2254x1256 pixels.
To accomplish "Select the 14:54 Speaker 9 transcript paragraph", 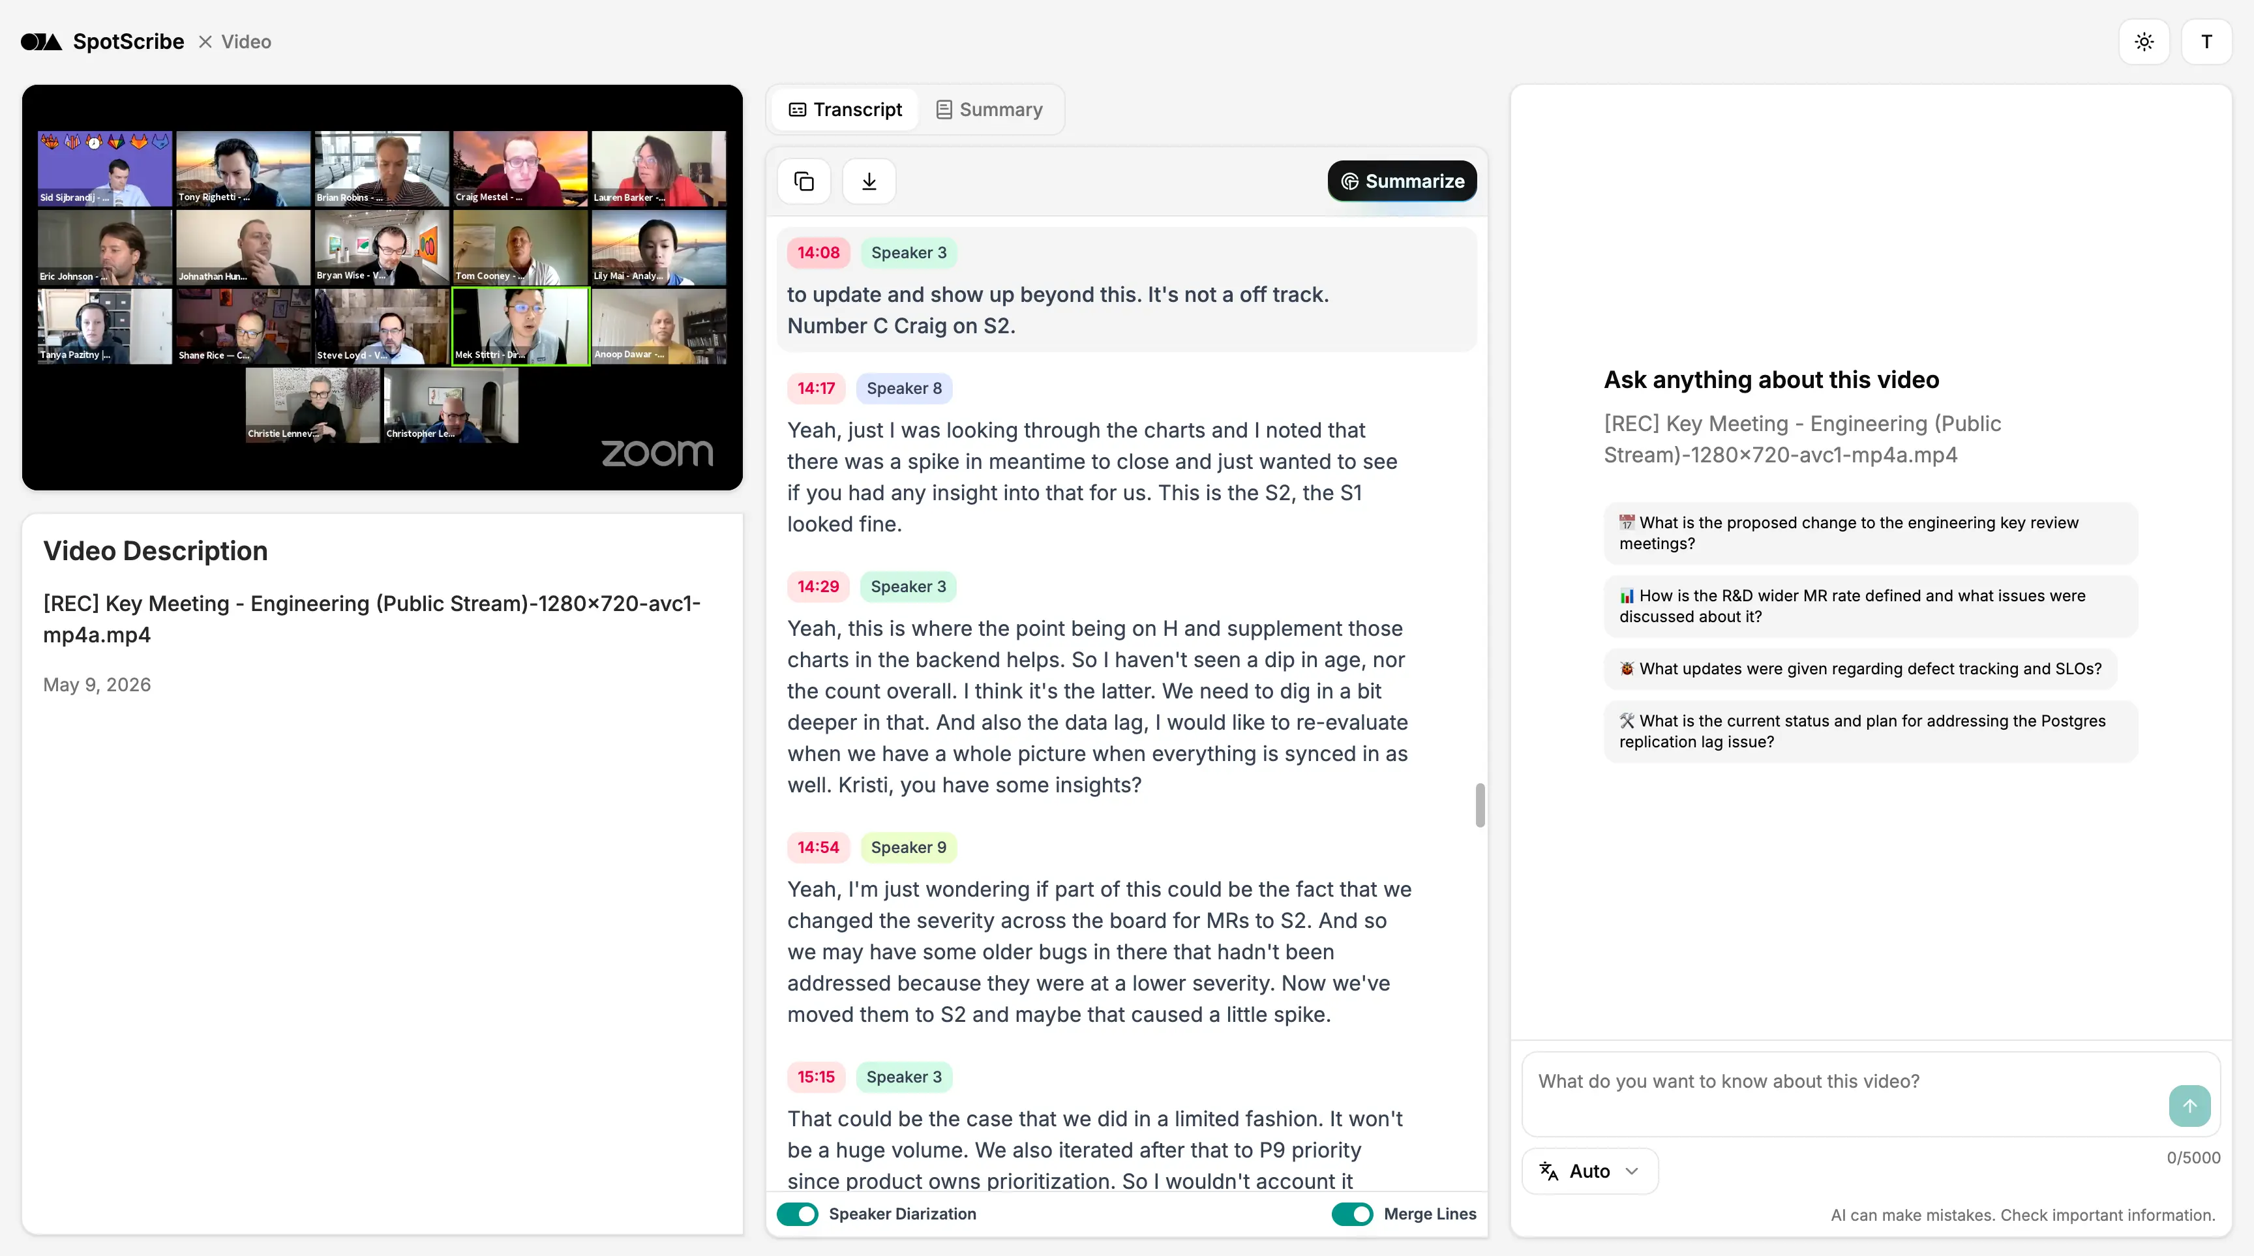I will tap(1099, 951).
